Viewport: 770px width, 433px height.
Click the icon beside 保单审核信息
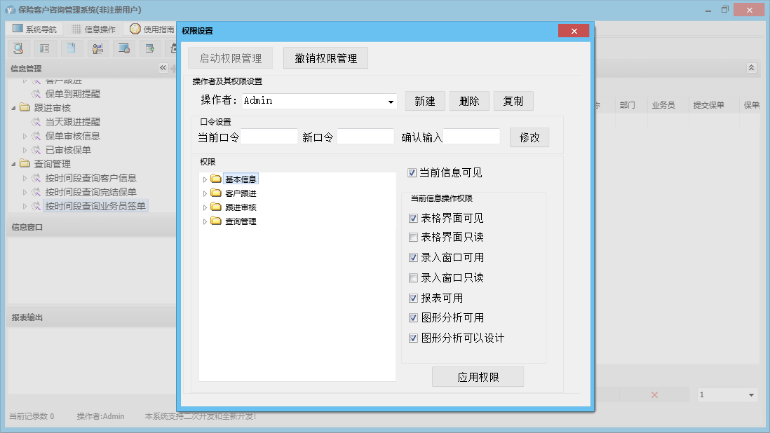36,136
